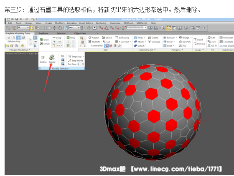This screenshot has width=234, height=176.
Task: Open the Extrude settings dropdown arrow
Action: (176, 38)
